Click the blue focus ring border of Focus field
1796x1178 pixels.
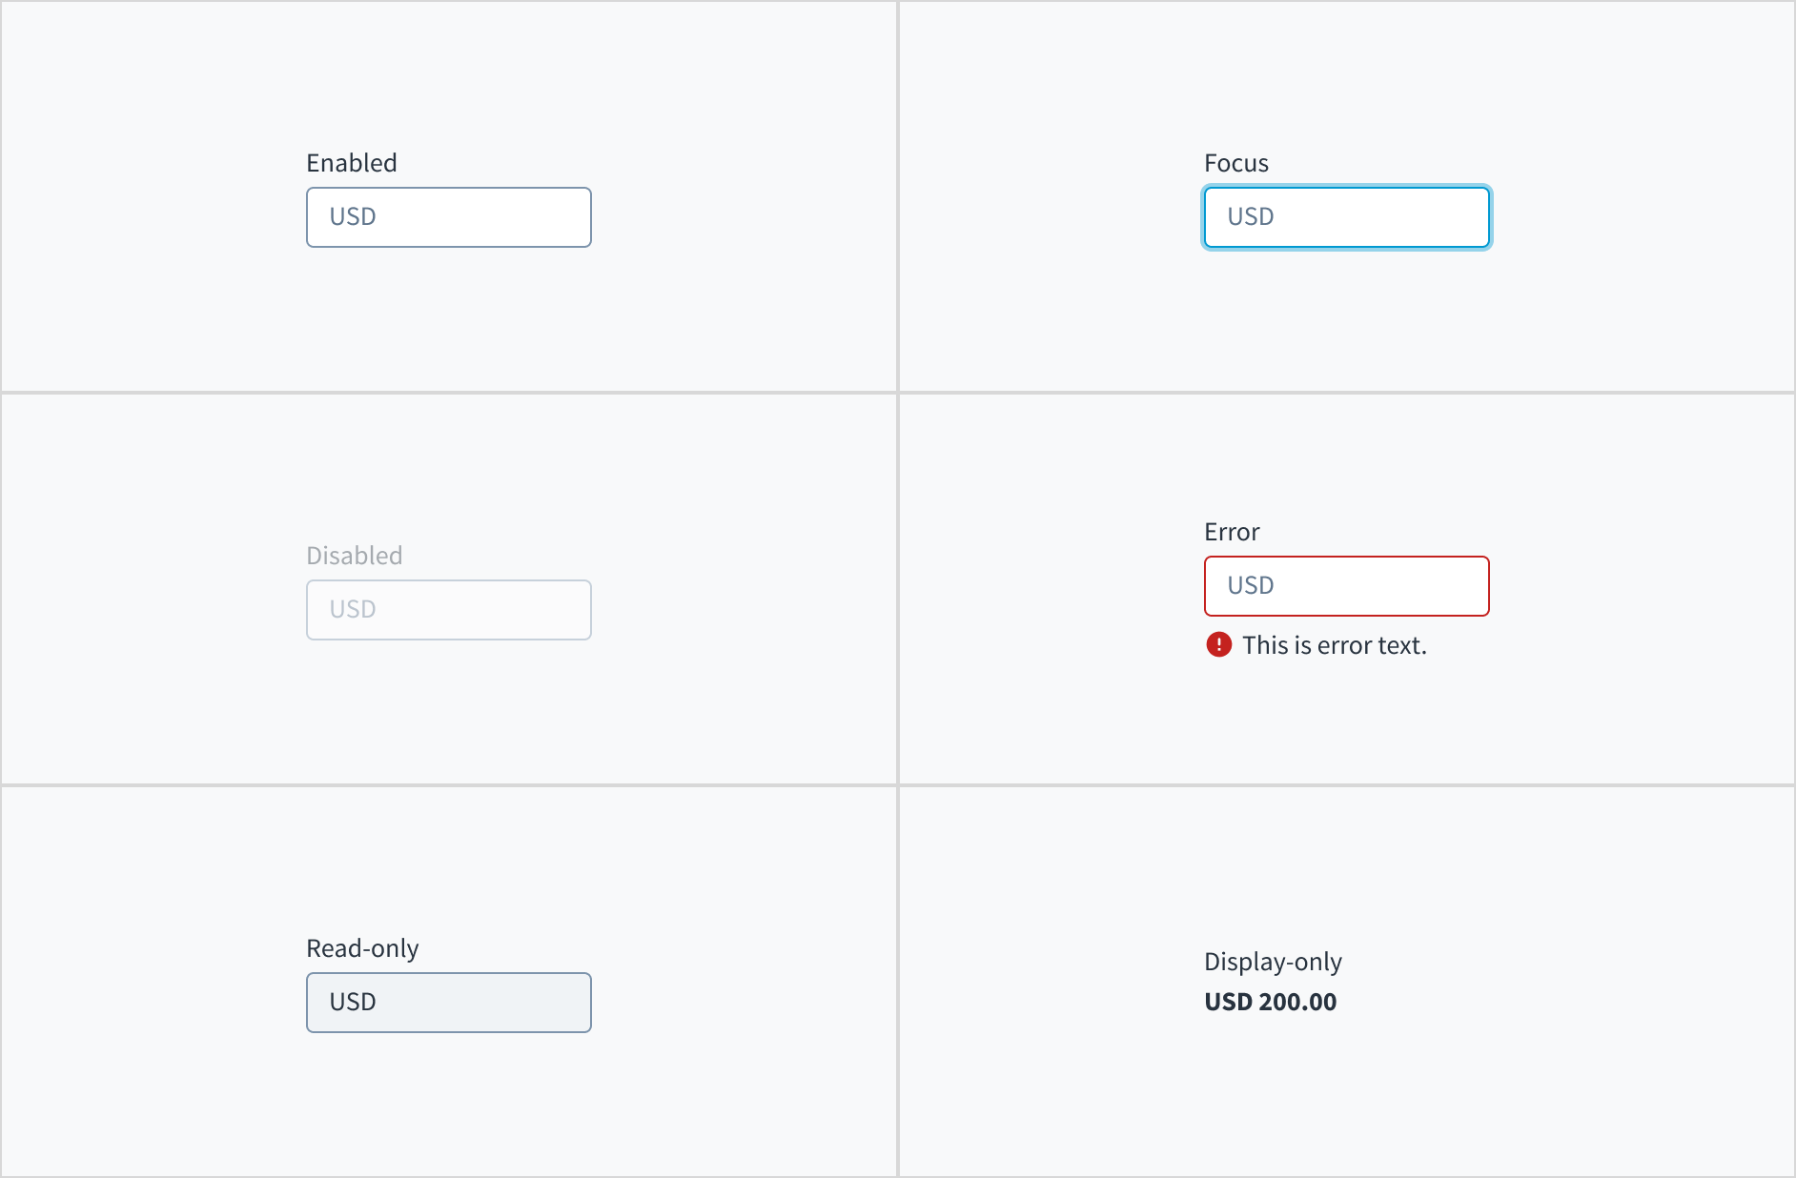[1346, 186]
